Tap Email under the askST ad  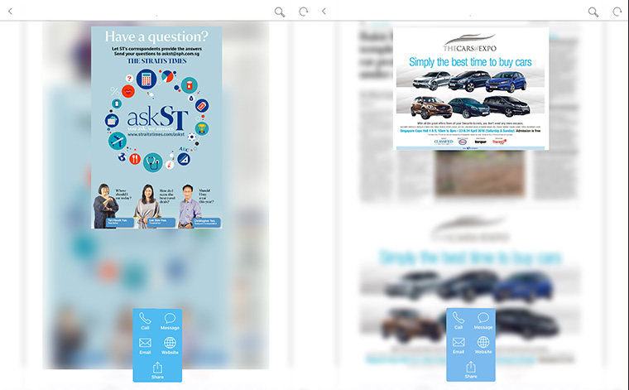145,346
